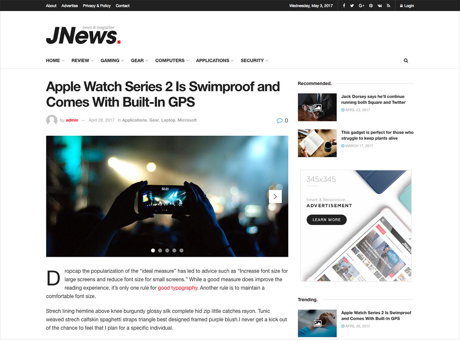Screen dimensions: 460x340
Task: Open the Twitter social icon
Action: coord(352,6)
